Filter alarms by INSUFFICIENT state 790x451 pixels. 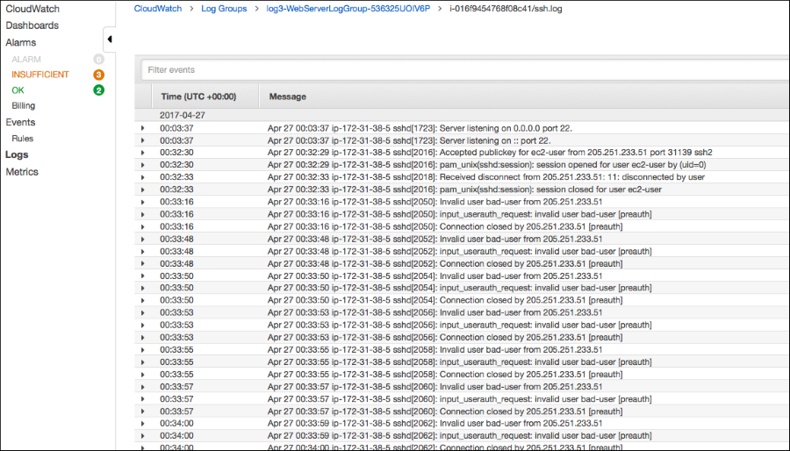click(40, 75)
